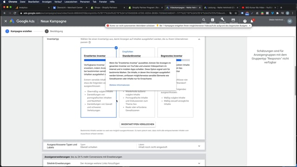
Task: Open the translate page icon in address bar
Action: click(231, 13)
